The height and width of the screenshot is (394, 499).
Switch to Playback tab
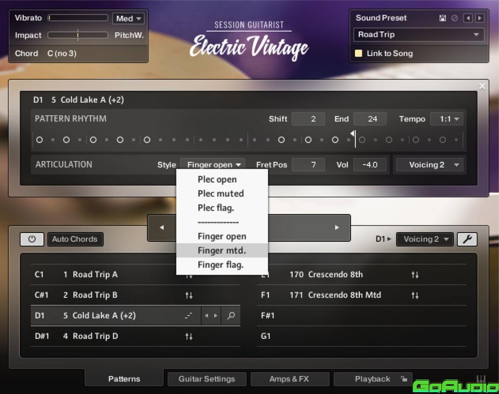coord(372,379)
